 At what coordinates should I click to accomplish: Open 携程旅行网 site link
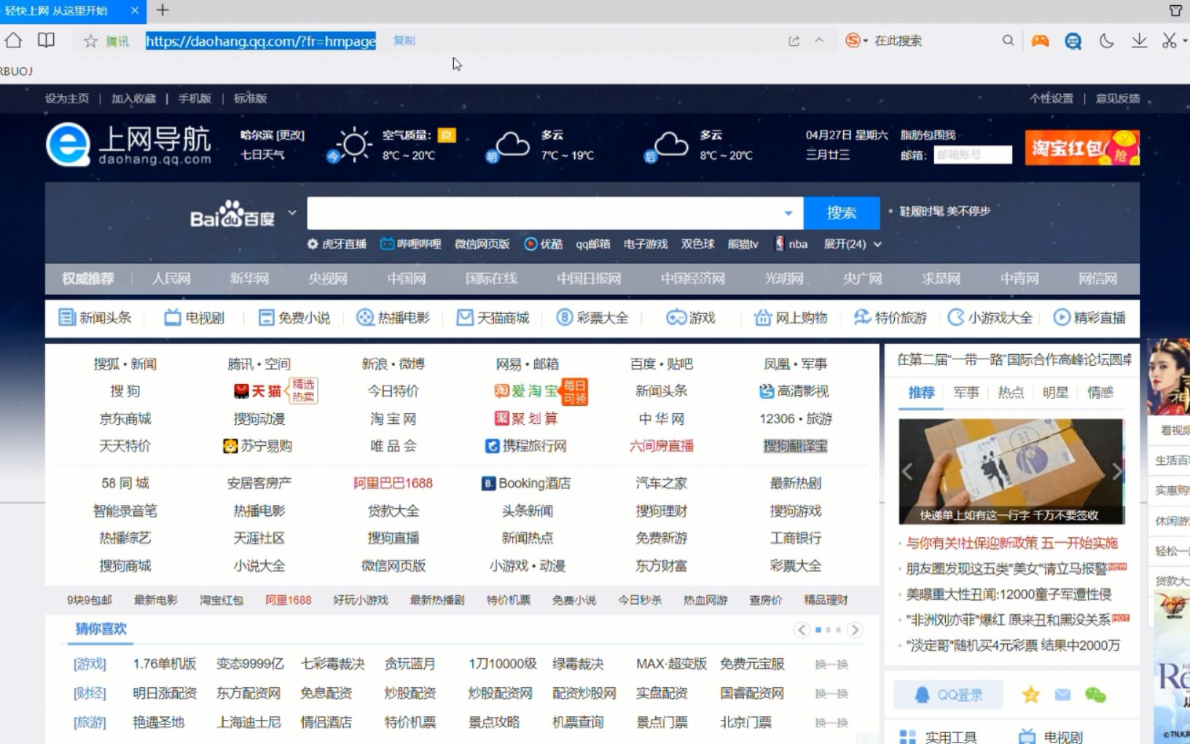pos(526,446)
